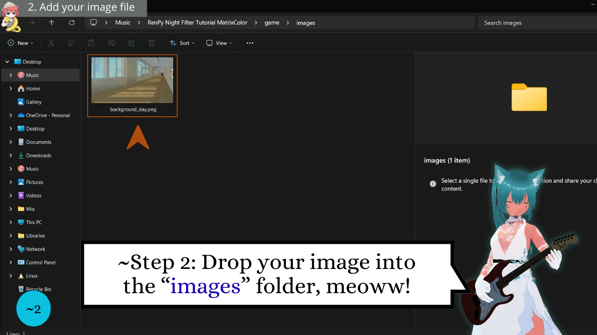Open the Sort dropdown
Image resolution: width=597 pixels, height=335 pixels.
(182, 43)
